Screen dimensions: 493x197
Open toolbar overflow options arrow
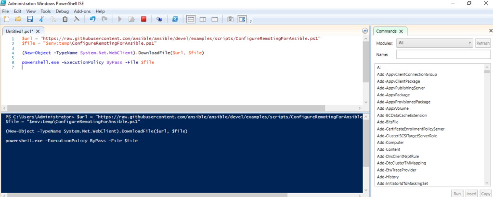[250, 21]
